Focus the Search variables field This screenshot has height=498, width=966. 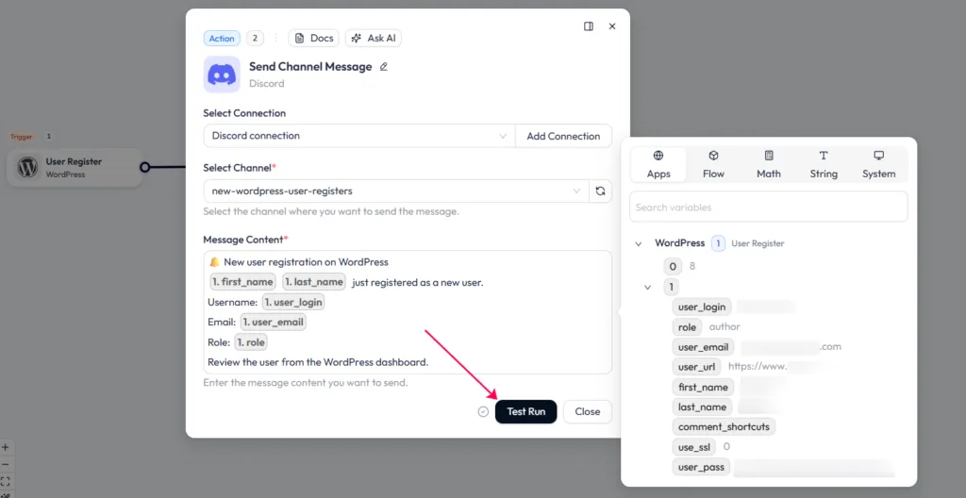click(768, 207)
